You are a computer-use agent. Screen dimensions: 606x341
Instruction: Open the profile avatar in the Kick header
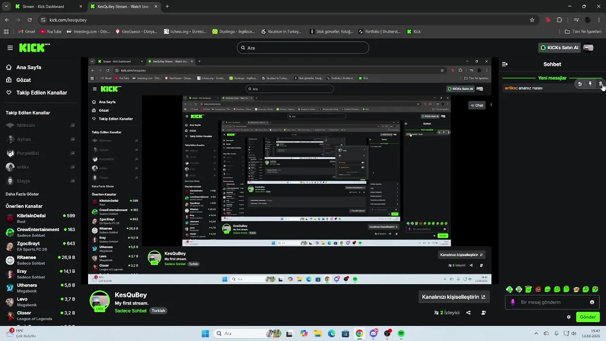coord(588,48)
